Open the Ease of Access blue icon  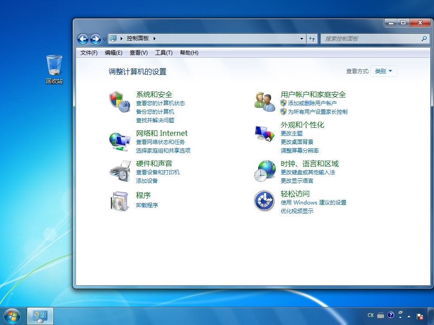coord(264,201)
